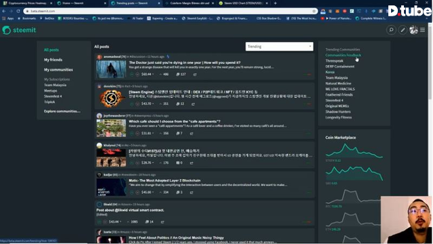Upvote the Matic Layer 2 Blockchain post

click(x=132, y=192)
